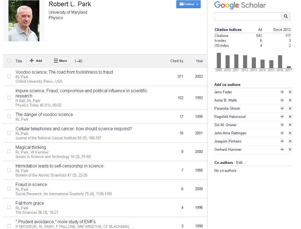Click the search magnifier button
301x229 pixels.
(x=286, y=16)
